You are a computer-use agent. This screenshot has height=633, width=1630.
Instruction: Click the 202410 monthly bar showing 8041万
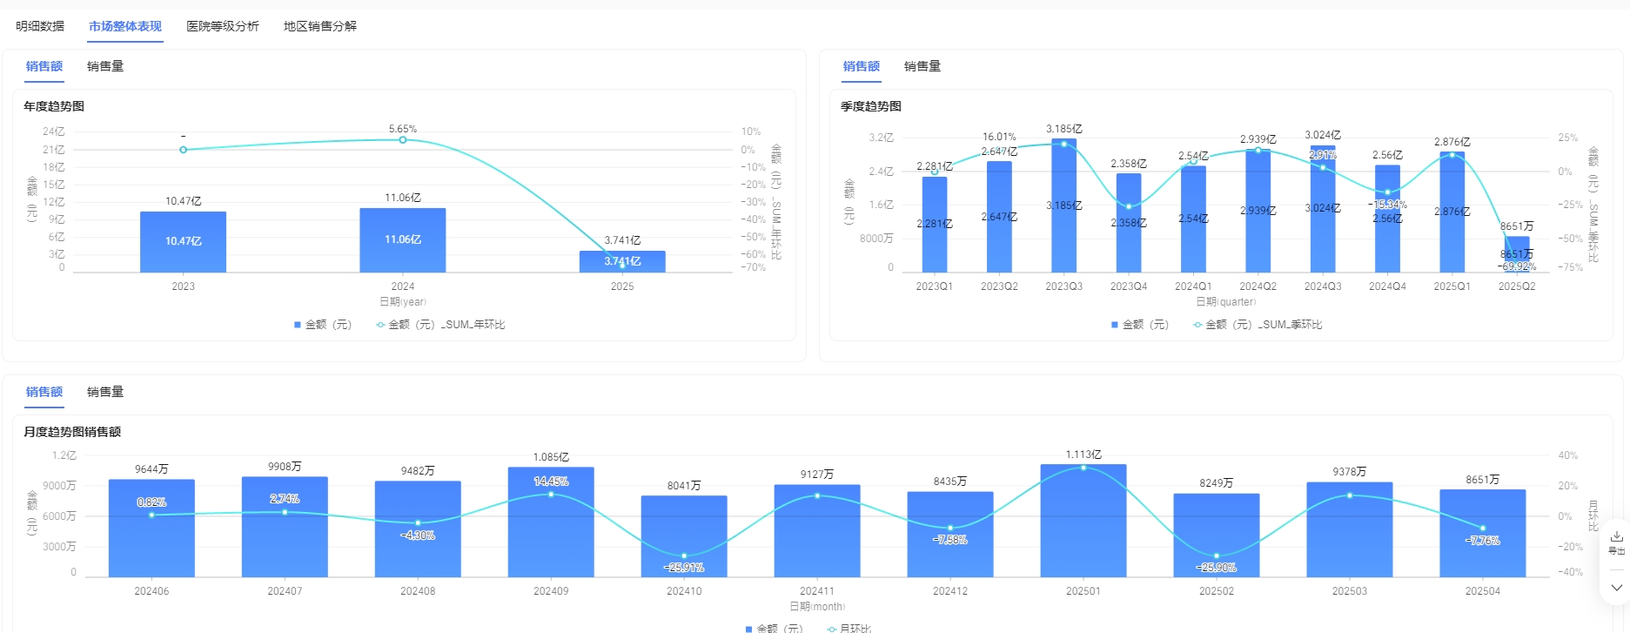point(684,536)
